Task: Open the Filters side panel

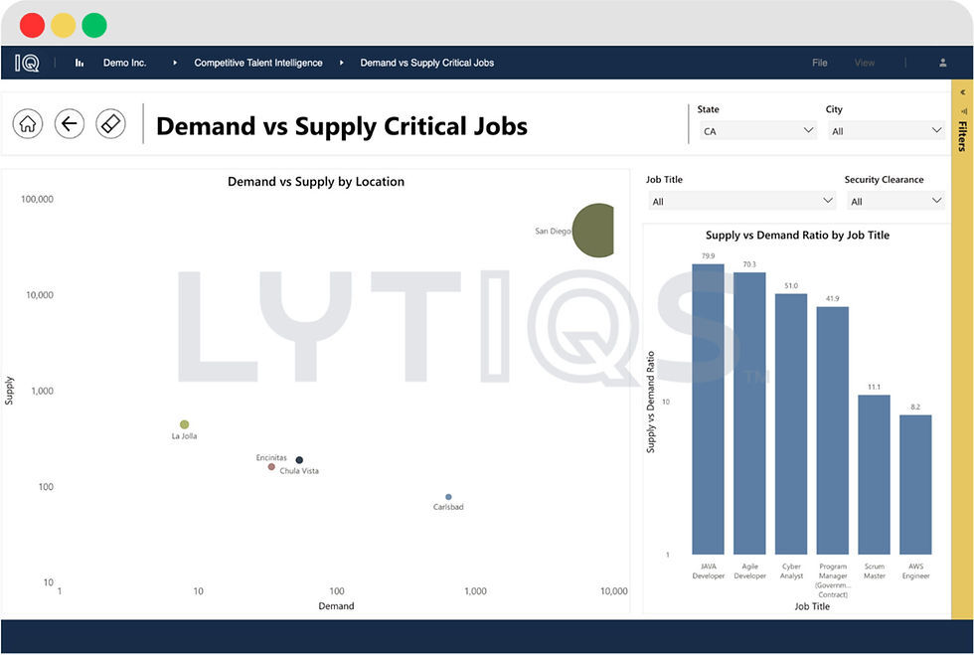Action: [x=962, y=136]
